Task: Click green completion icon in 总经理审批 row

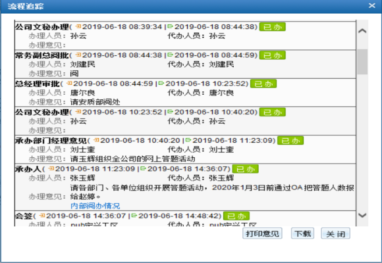Action: tap(161, 84)
